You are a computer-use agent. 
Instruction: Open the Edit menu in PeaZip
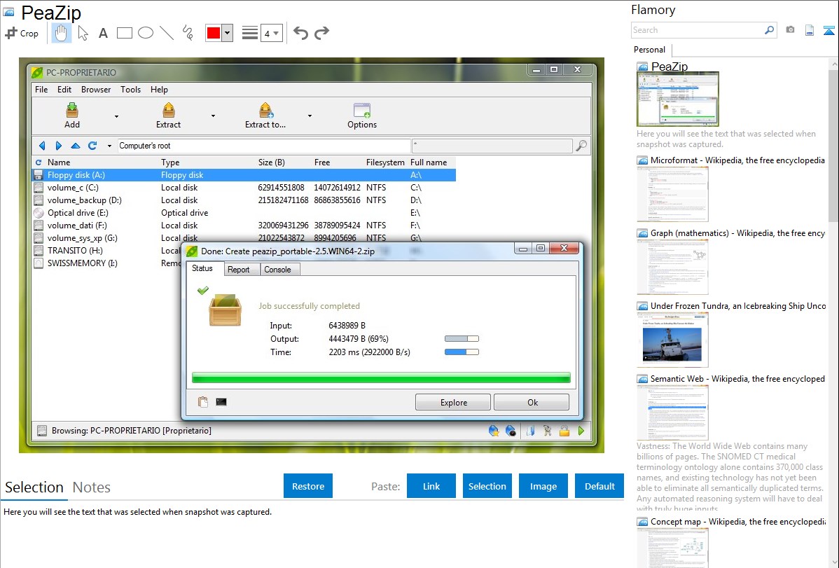pos(64,90)
